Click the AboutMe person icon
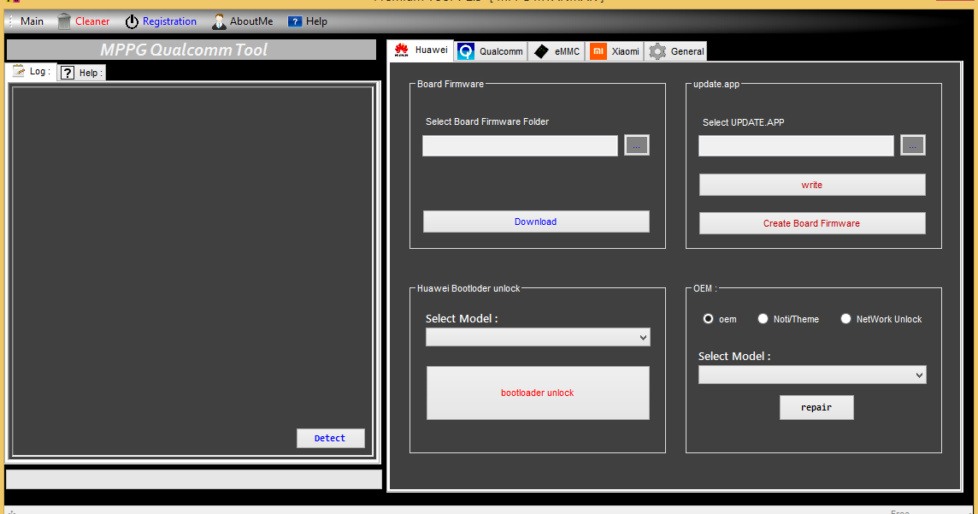 [219, 21]
